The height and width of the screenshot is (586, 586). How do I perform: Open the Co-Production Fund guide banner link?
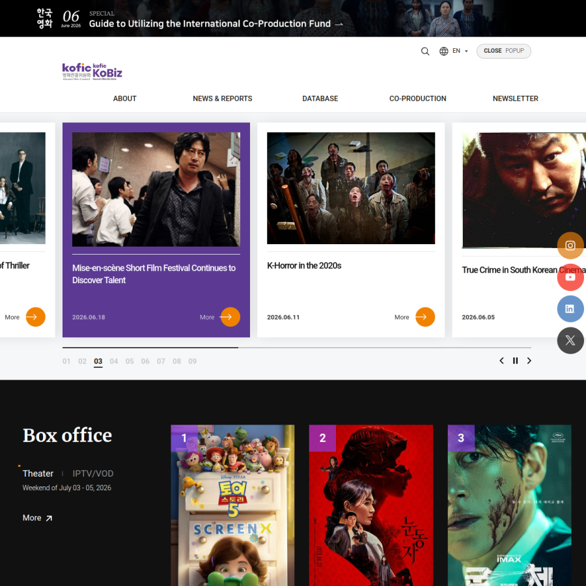click(x=216, y=24)
